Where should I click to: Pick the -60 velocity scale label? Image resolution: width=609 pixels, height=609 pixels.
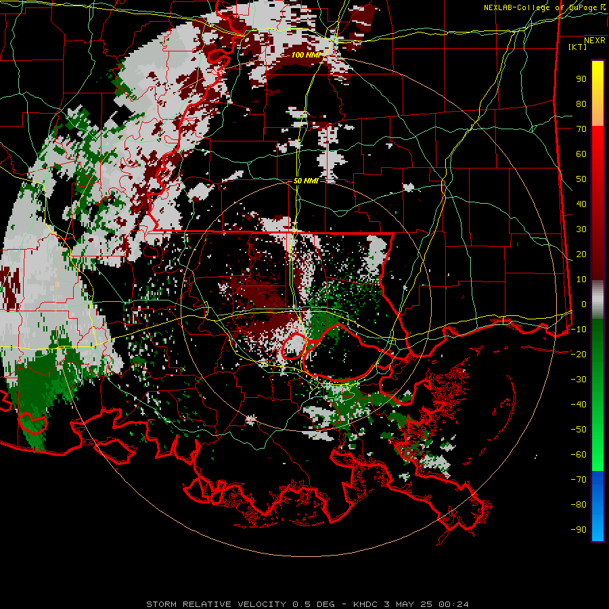point(579,455)
